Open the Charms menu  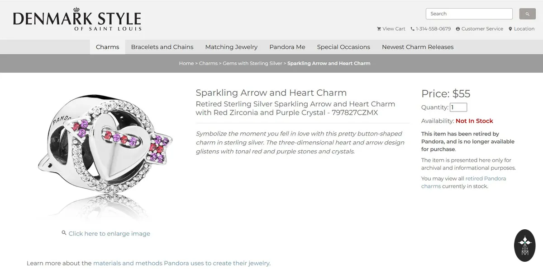click(108, 47)
